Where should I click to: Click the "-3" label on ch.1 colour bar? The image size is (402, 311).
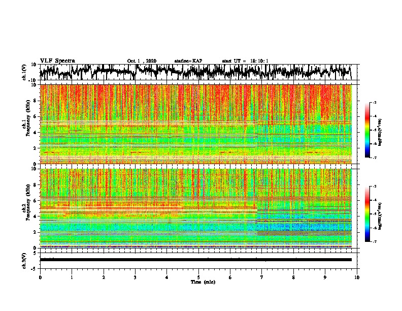tap(374, 103)
